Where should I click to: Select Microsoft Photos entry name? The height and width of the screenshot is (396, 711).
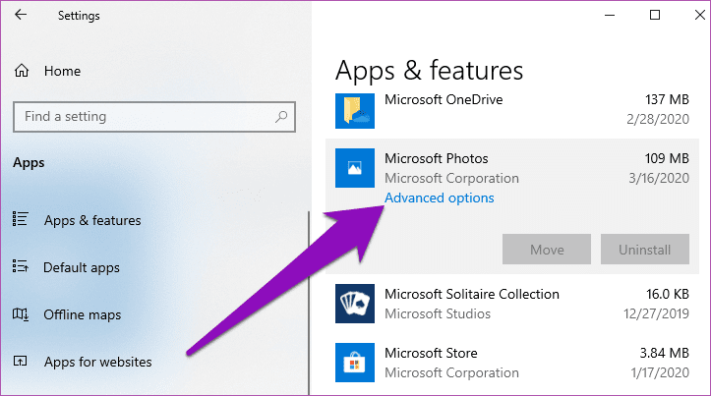[437, 158]
